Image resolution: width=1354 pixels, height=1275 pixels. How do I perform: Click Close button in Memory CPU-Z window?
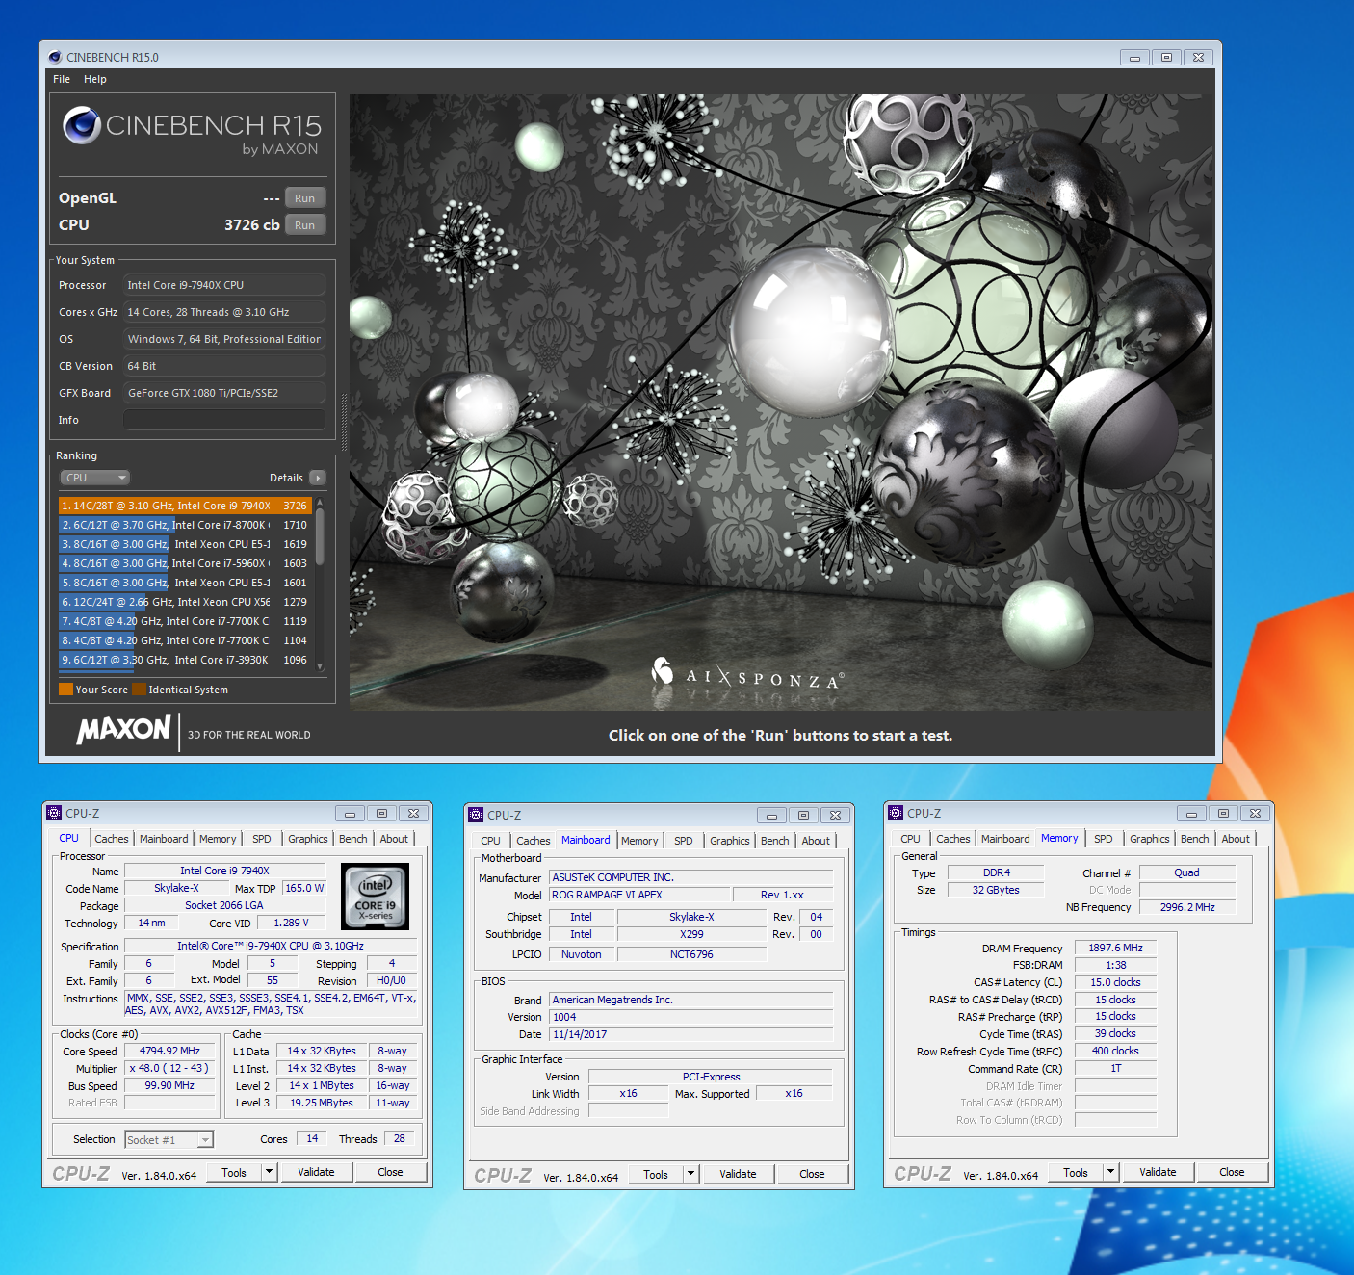click(x=1232, y=1172)
